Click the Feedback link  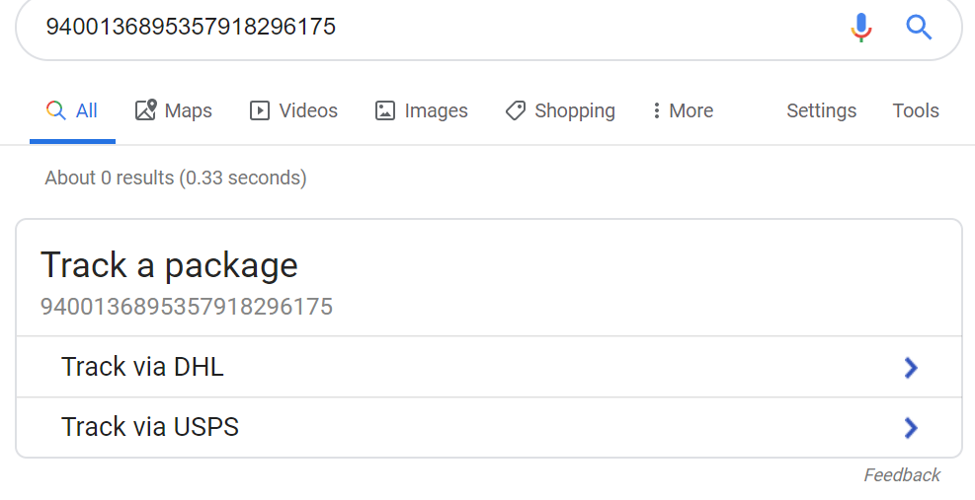(x=902, y=475)
